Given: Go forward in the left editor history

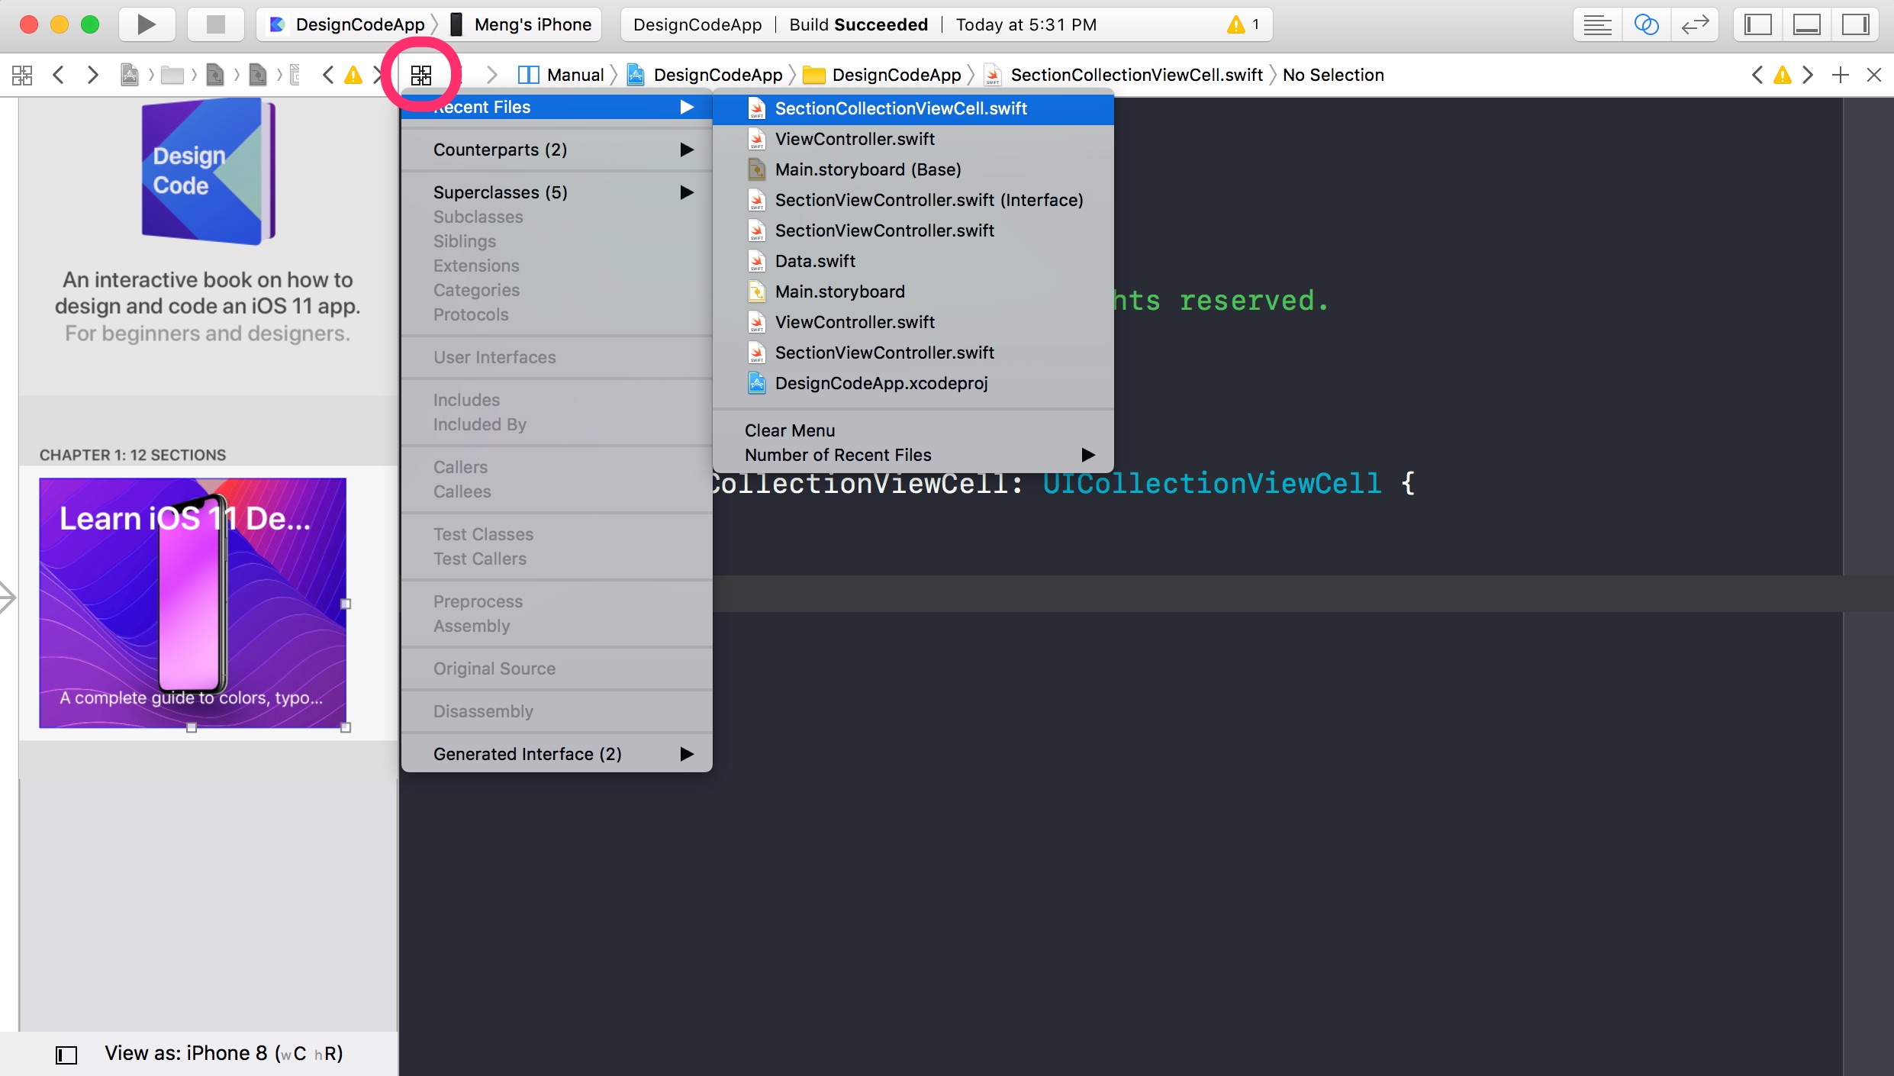Looking at the screenshot, I should click(x=92, y=75).
